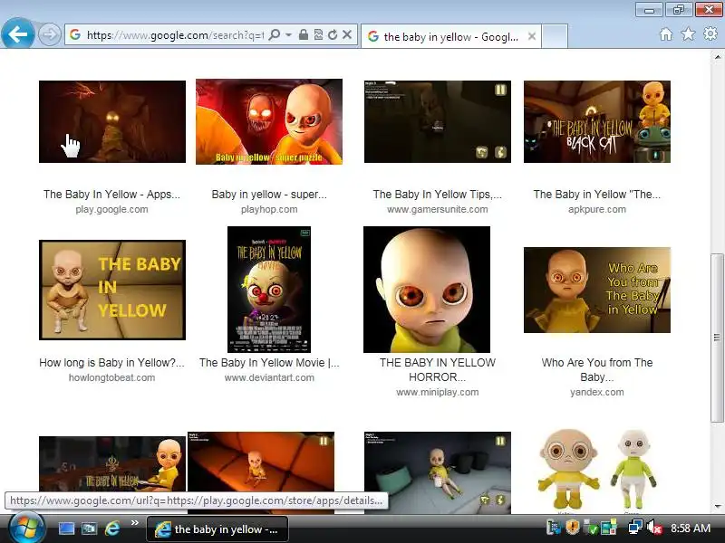
Task: Click 'The Baby In Yellow - Apps...' title
Action: click(111, 195)
